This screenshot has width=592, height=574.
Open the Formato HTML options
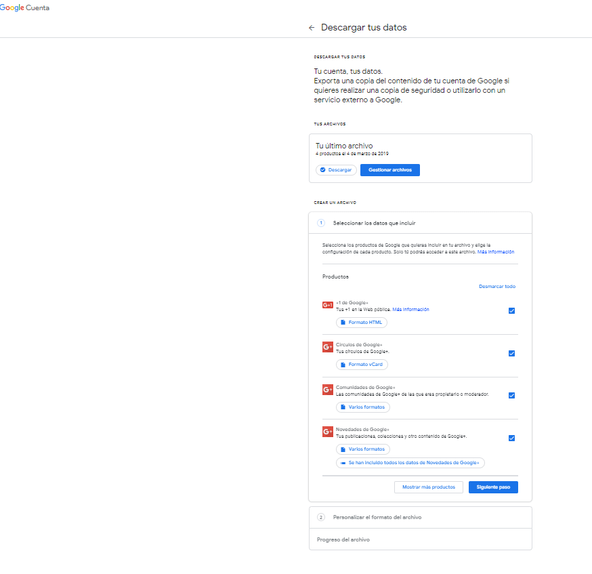(362, 323)
